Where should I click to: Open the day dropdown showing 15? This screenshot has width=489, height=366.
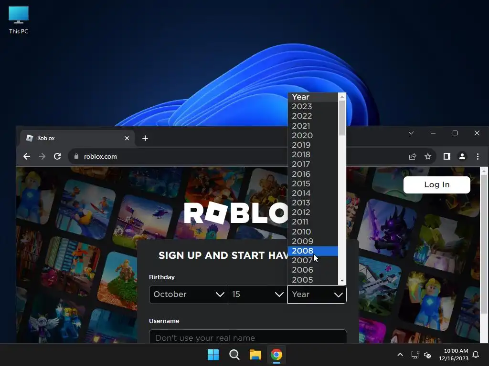tap(257, 295)
